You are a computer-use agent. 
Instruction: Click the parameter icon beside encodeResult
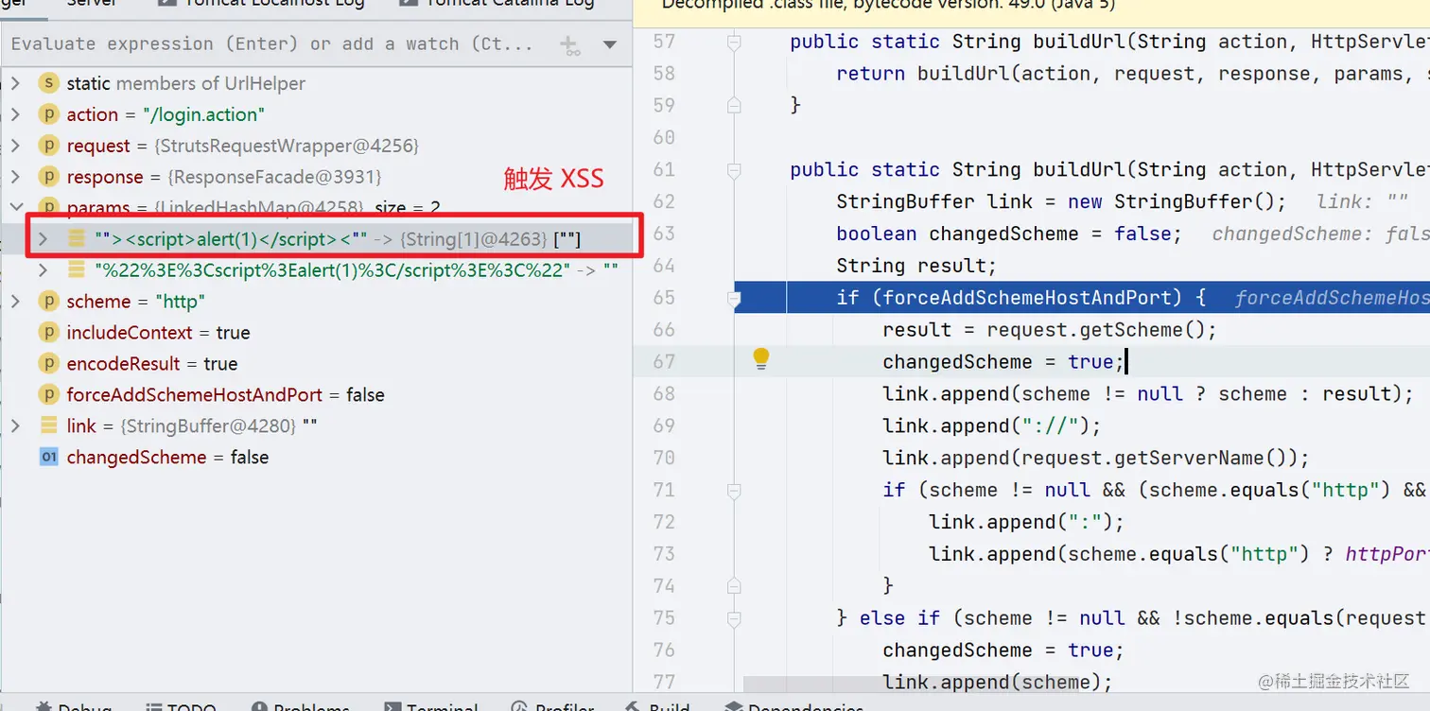click(x=48, y=364)
